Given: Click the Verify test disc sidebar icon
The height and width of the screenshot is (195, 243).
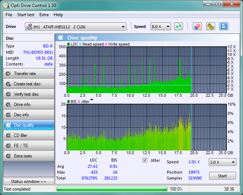Looking at the screenshot, I should (x=8, y=94).
